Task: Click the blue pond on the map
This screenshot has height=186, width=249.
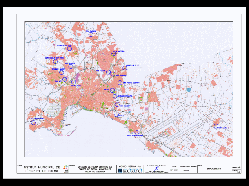Action: [188, 90]
